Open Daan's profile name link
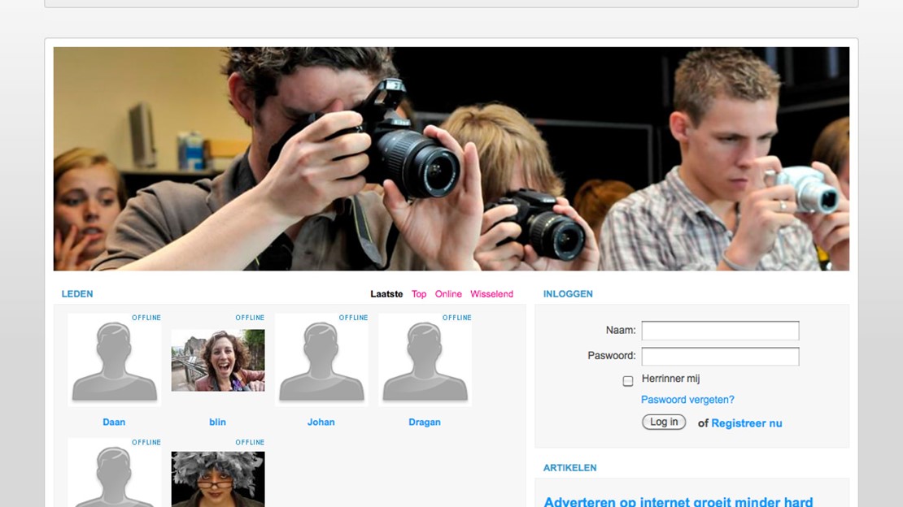 [114, 422]
